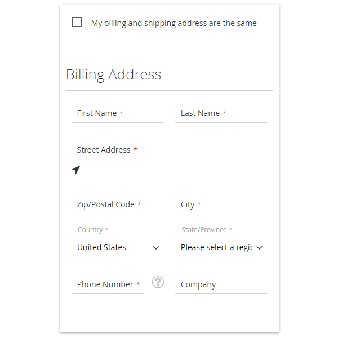The height and width of the screenshot is (338, 338).
Task: Expand the State/Province region selector
Action: (x=217, y=247)
